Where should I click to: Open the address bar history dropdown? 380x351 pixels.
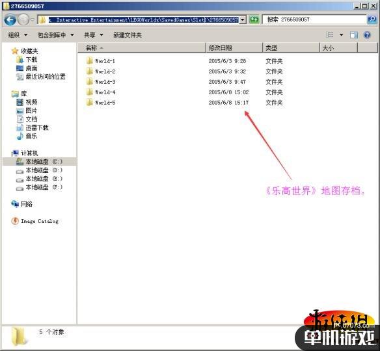point(242,20)
